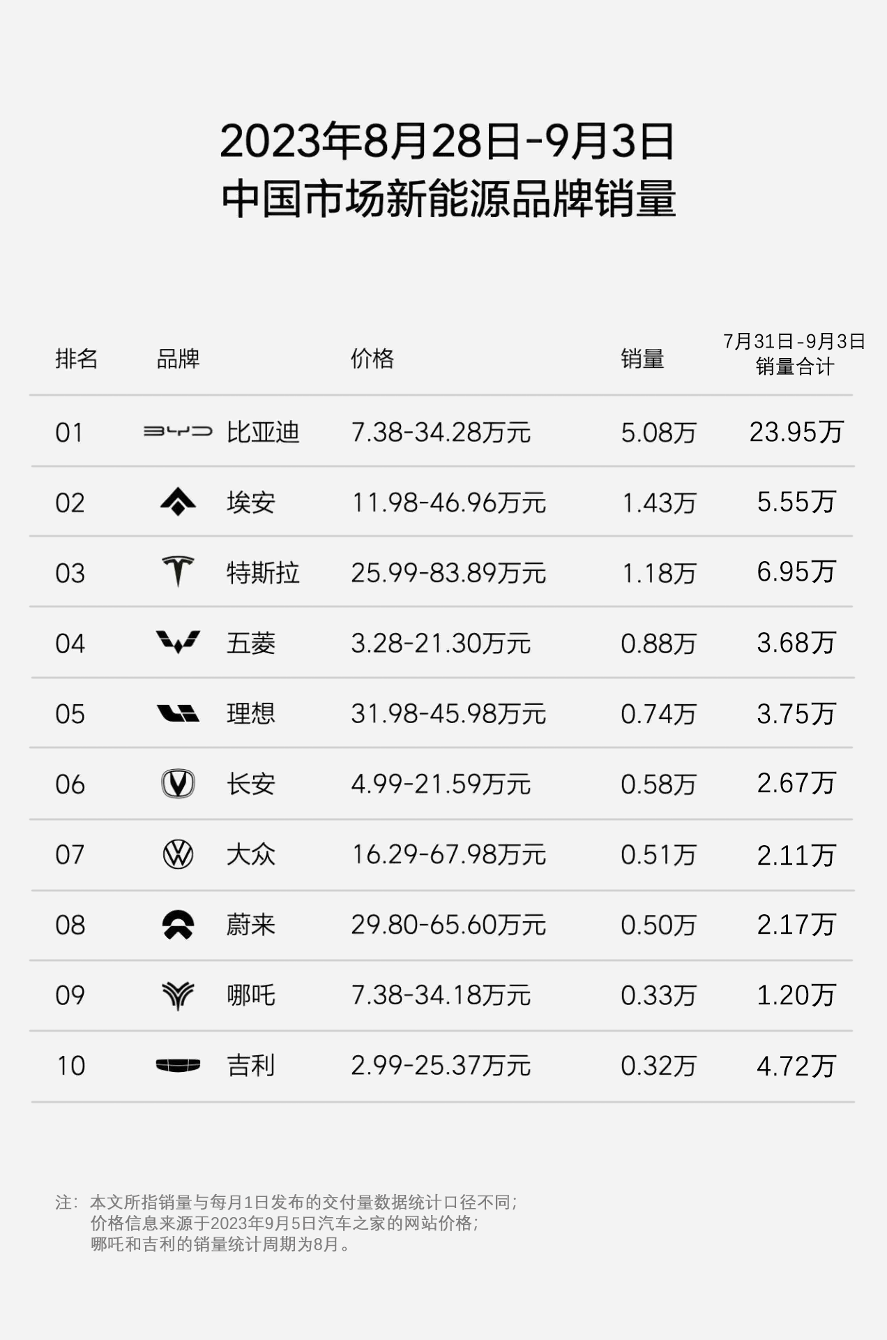Click the 比亚迪 brand name
Image resolution: width=887 pixels, height=1340 pixels.
point(263,432)
